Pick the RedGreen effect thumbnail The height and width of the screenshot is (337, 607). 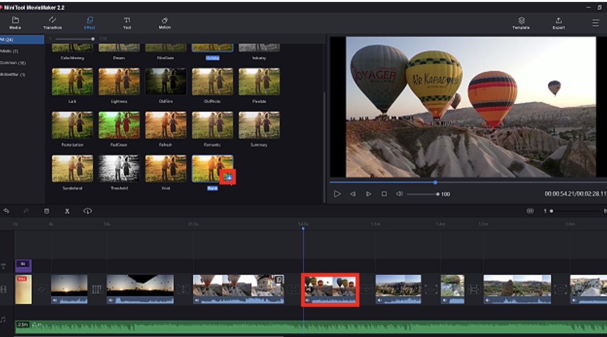point(119,125)
